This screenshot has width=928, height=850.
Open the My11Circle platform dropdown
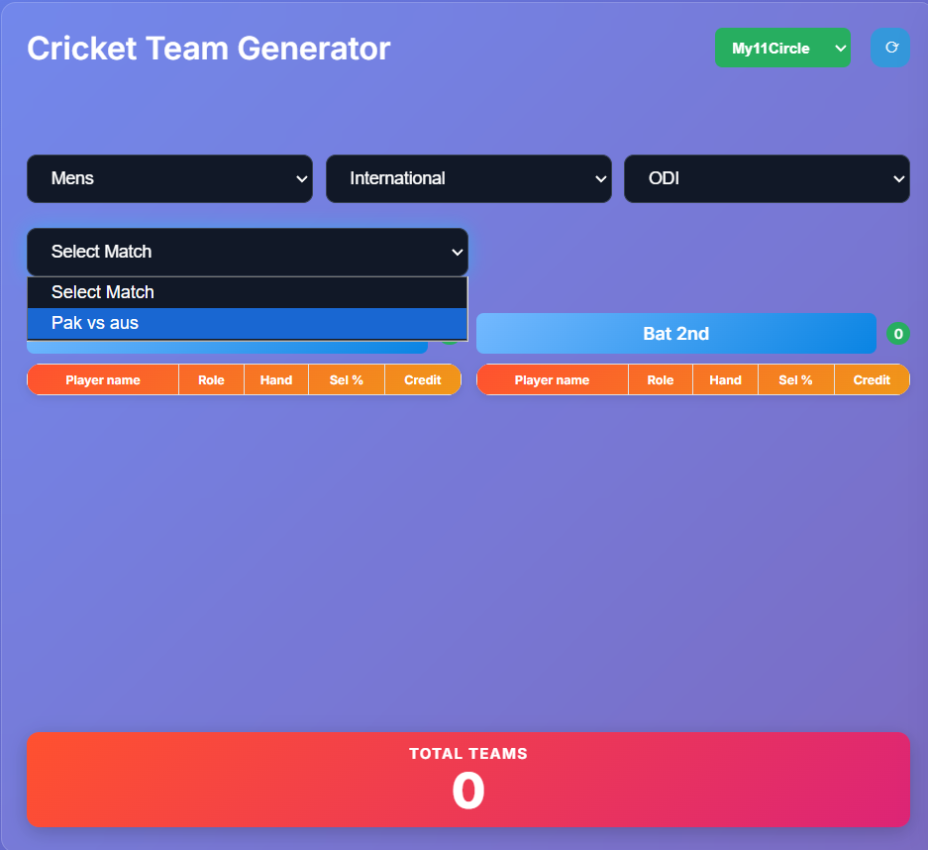[x=782, y=48]
